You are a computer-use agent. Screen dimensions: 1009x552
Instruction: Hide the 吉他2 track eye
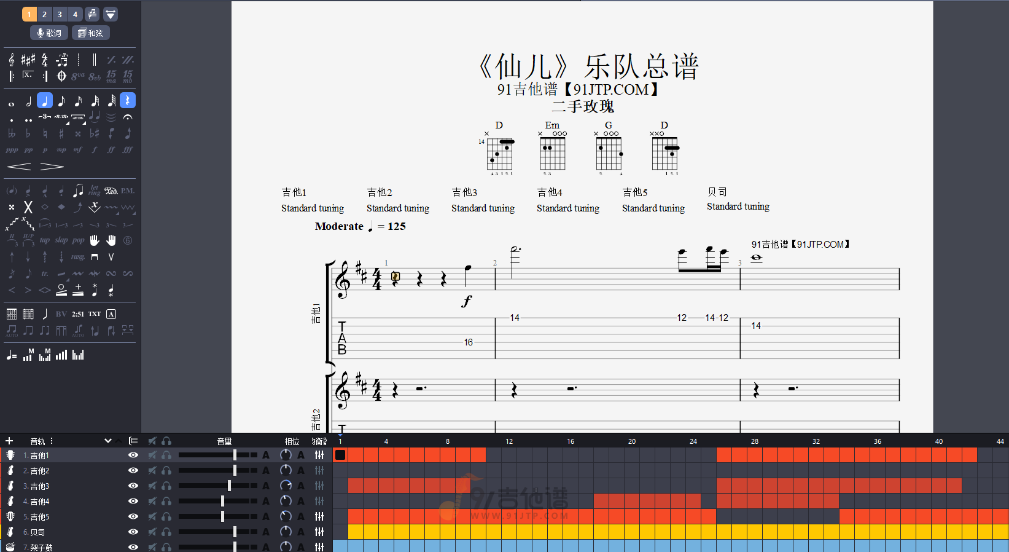coord(133,470)
